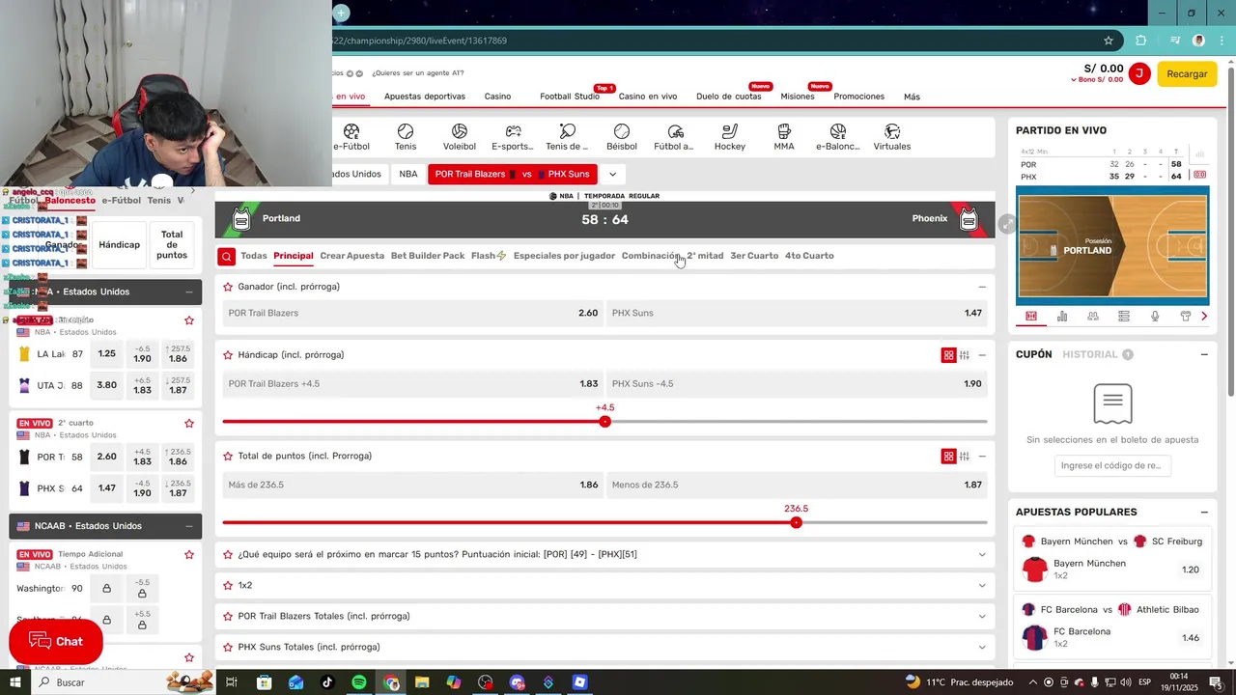This screenshot has width=1236, height=695.
Task: Open File Explorer from the taskbar
Action: 422,682
